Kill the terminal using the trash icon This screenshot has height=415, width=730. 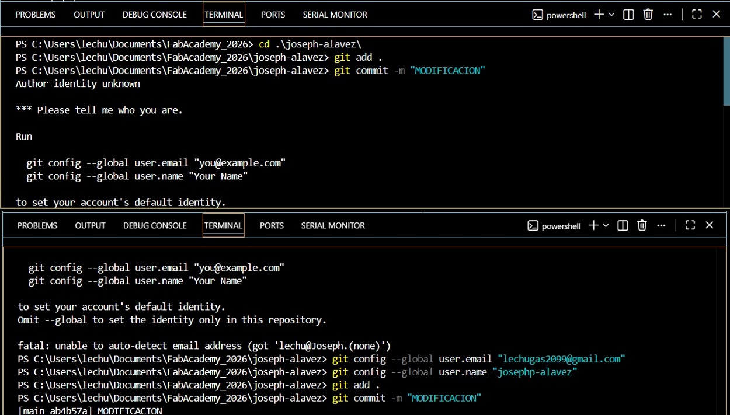(648, 14)
